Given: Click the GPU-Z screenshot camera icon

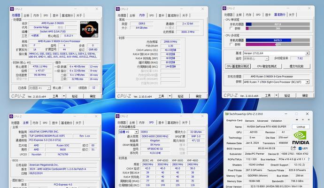Looking at the screenshot, I should pos(297,120).
